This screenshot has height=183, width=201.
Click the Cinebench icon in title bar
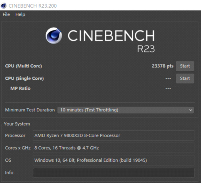click(x=4, y=6)
